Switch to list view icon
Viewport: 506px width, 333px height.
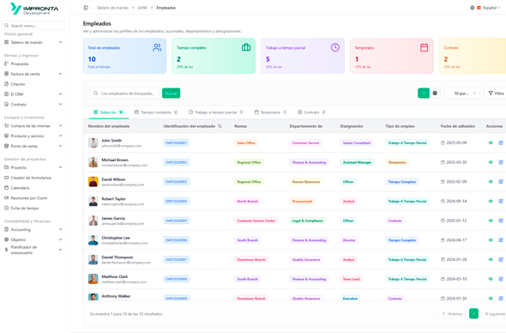(424, 93)
